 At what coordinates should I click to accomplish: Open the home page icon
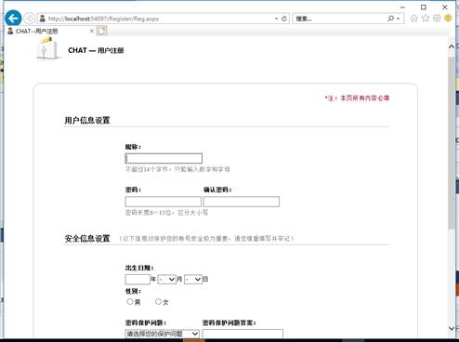tap(413, 19)
